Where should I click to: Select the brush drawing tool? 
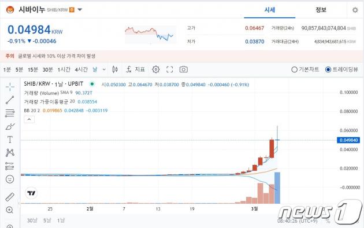pos(10,127)
